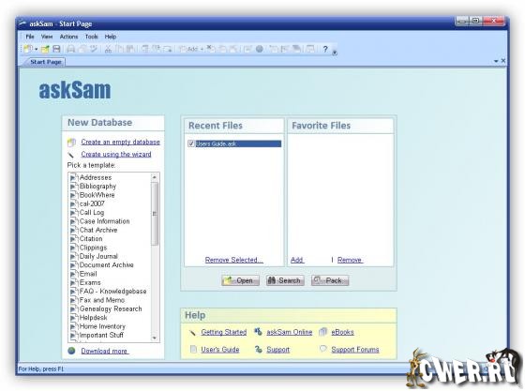The height and width of the screenshot is (391, 525).
Task: Click the Cut scissors toolbar icon
Action: pos(108,49)
